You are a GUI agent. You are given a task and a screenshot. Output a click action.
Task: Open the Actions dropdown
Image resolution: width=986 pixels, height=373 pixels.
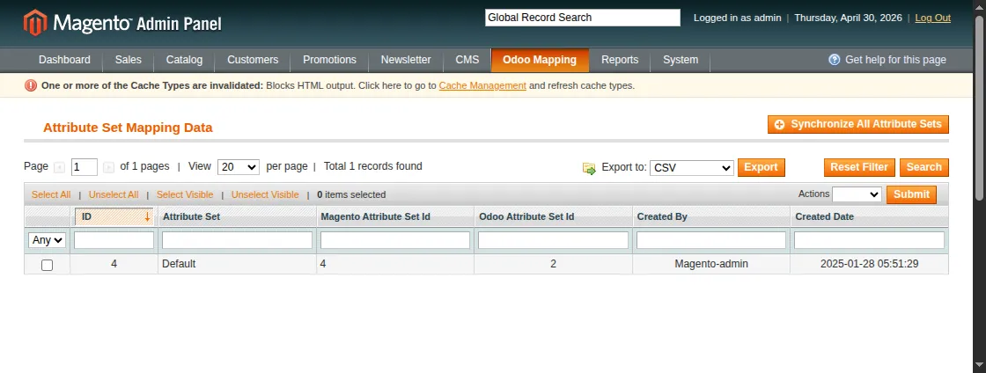click(x=857, y=194)
